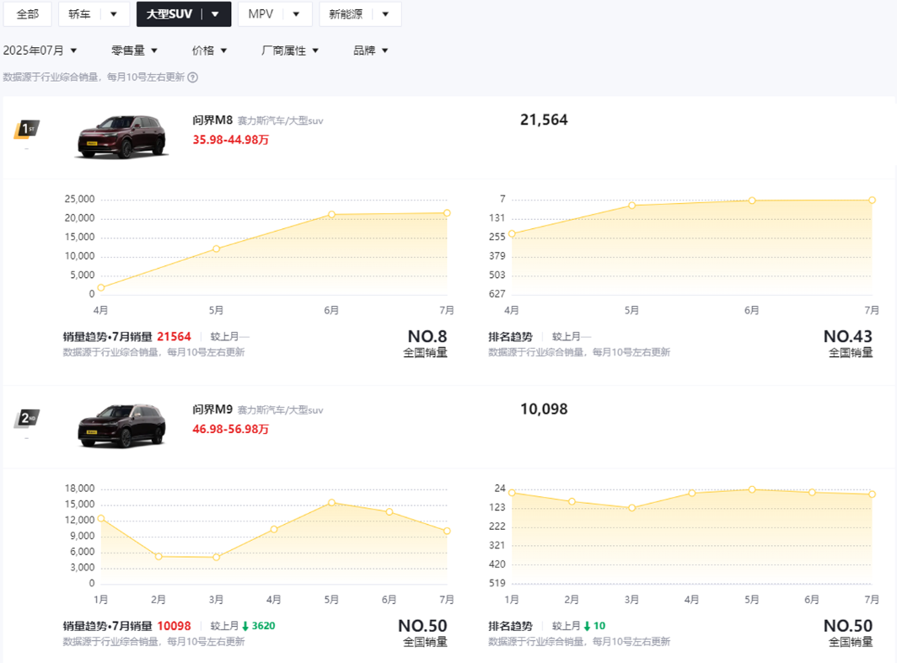
Task: Click the 排名趋势 label under M8 ranking chart
Action: [510, 337]
